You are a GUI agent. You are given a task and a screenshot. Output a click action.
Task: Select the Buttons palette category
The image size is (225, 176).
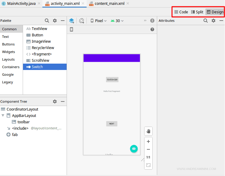(8, 44)
